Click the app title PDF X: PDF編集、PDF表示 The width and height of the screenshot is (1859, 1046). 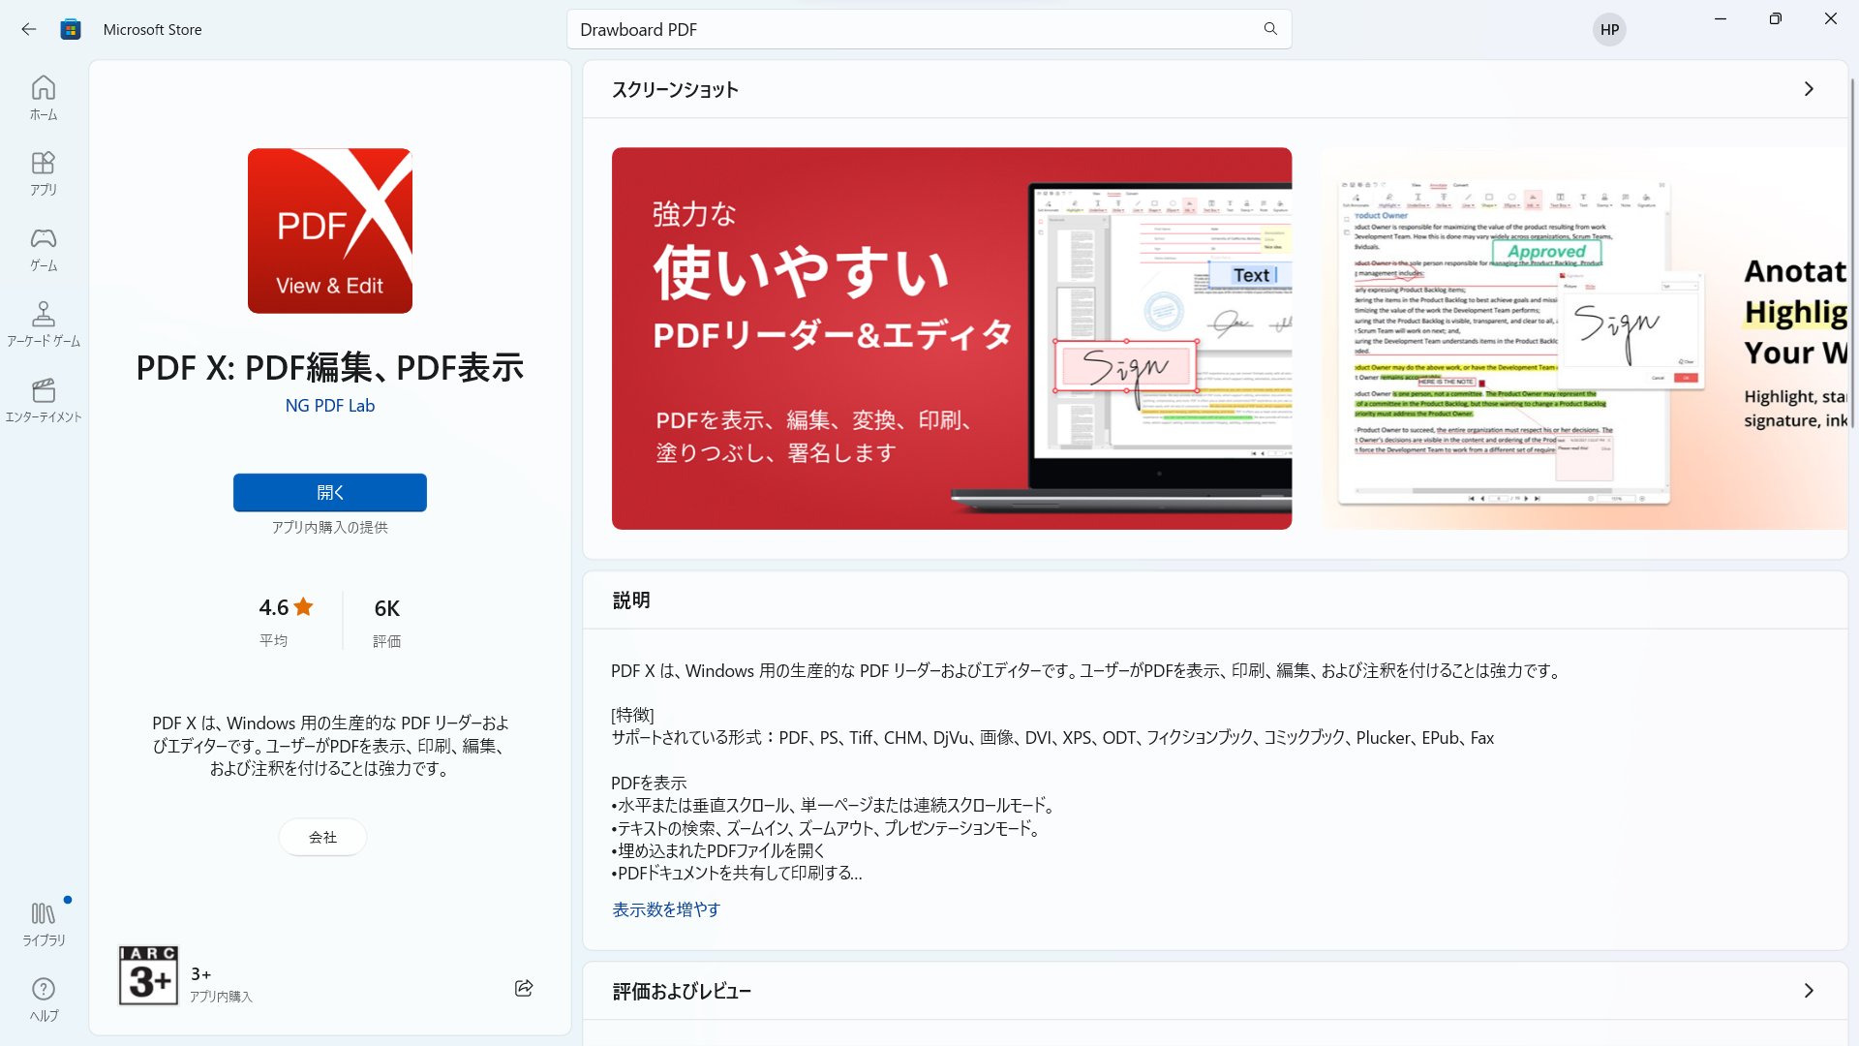pyautogui.click(x=330, y=367)
